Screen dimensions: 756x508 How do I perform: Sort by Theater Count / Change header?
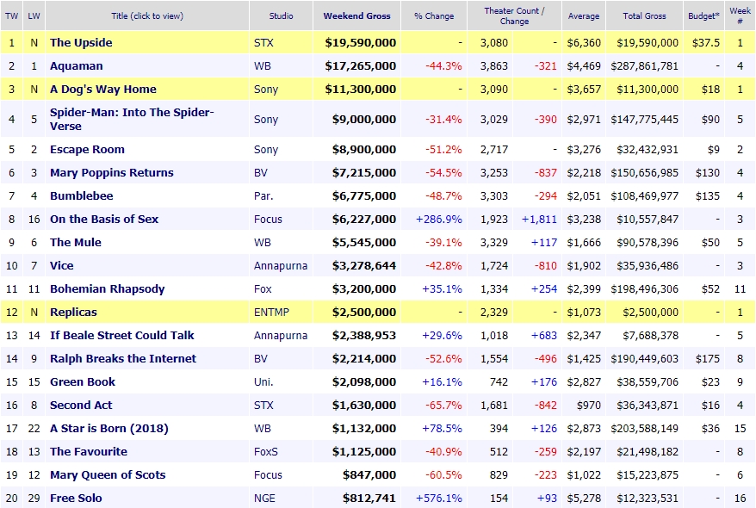click(514, 15)
